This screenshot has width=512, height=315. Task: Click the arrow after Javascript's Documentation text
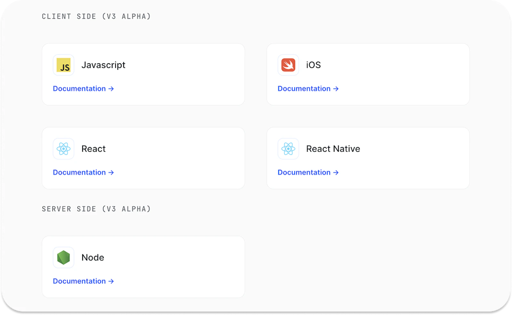[111, 89]
